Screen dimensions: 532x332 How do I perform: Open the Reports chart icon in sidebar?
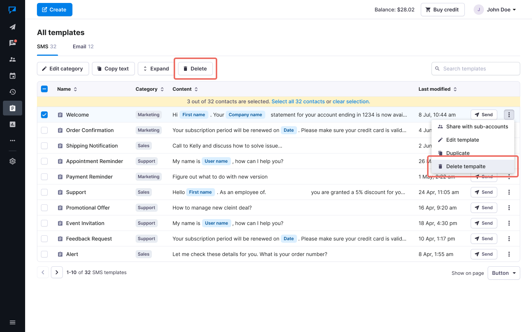13,124
